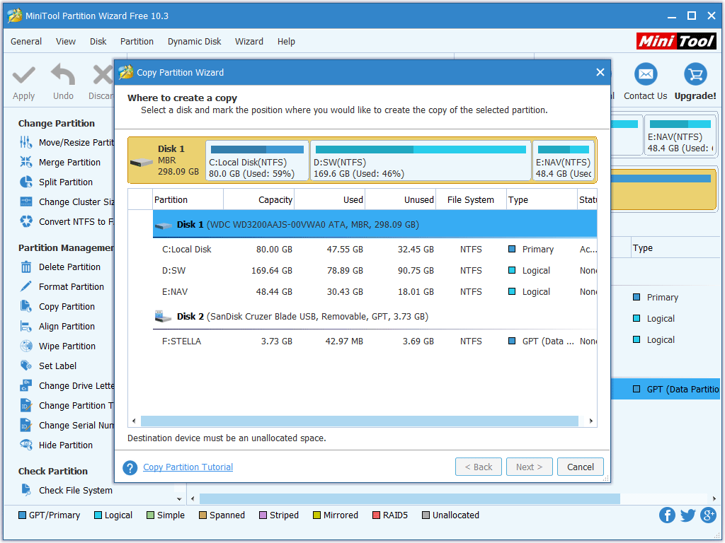This screenshot has width=725, height=543.
Task: Open the Partition menu
Action: (137, 42)
